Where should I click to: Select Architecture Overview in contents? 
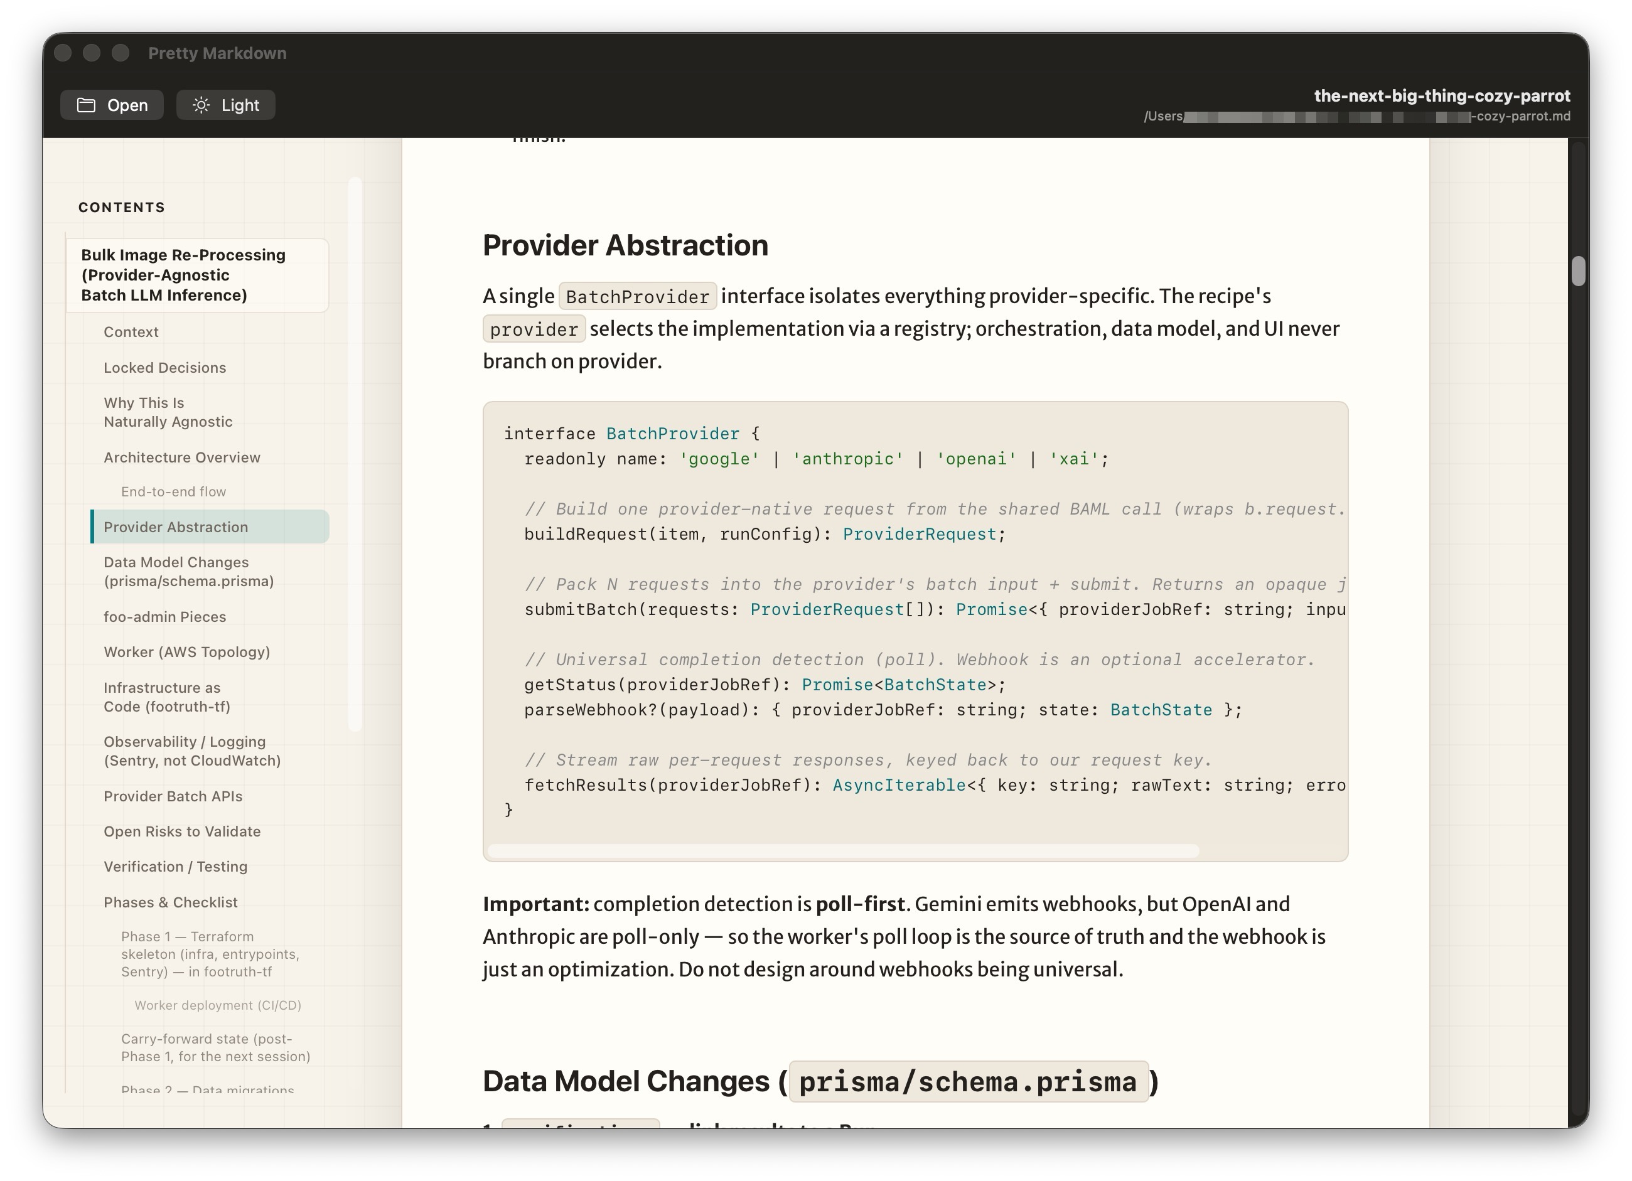click(182, 457)
